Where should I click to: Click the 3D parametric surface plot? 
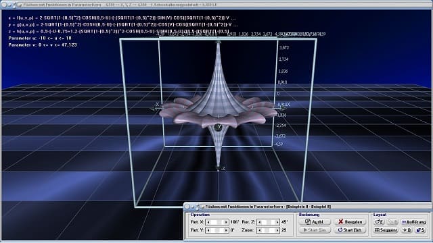(218, 107)
